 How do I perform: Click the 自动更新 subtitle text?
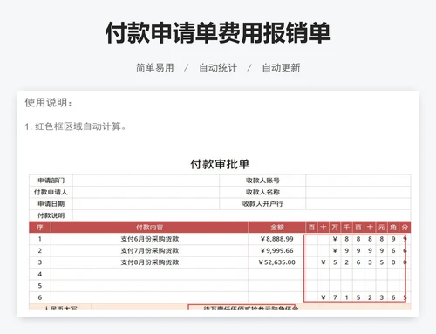[x=281, y=68]
